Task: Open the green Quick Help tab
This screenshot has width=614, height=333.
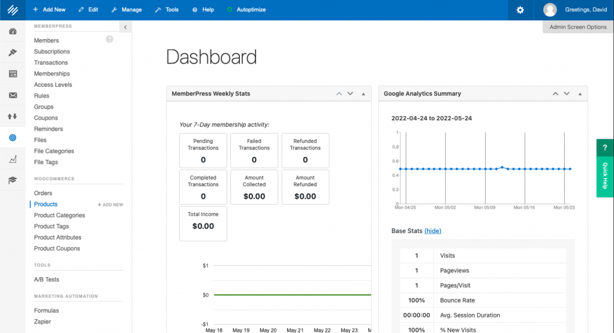Action: coord(605,168)
